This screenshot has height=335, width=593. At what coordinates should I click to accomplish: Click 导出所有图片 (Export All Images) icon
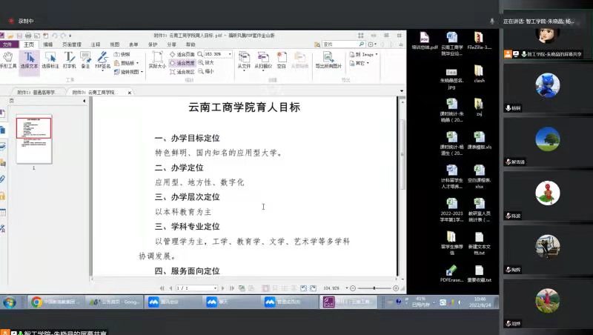[328, 60]
